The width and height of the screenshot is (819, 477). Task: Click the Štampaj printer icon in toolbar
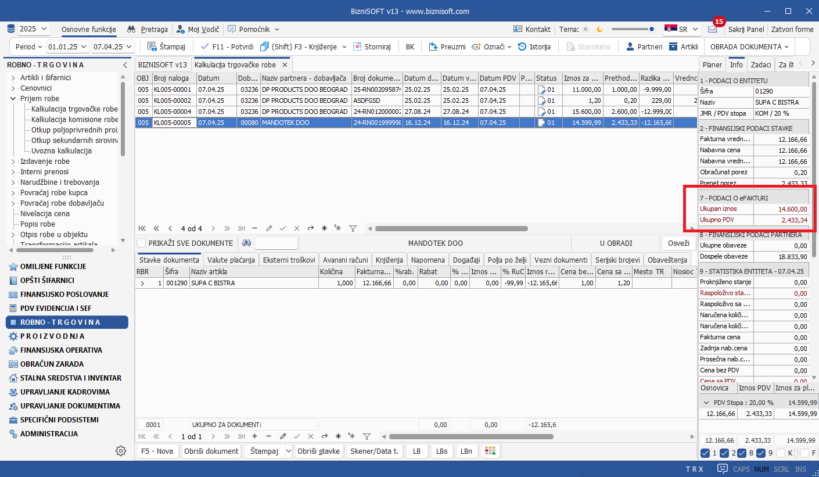click(x=152, y=46)
